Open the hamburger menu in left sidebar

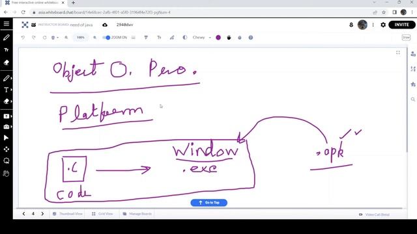[7, 24]
